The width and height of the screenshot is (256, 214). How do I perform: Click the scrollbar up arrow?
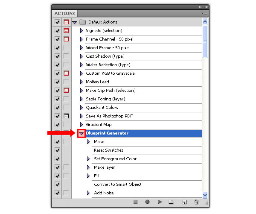tap(205, 22)
